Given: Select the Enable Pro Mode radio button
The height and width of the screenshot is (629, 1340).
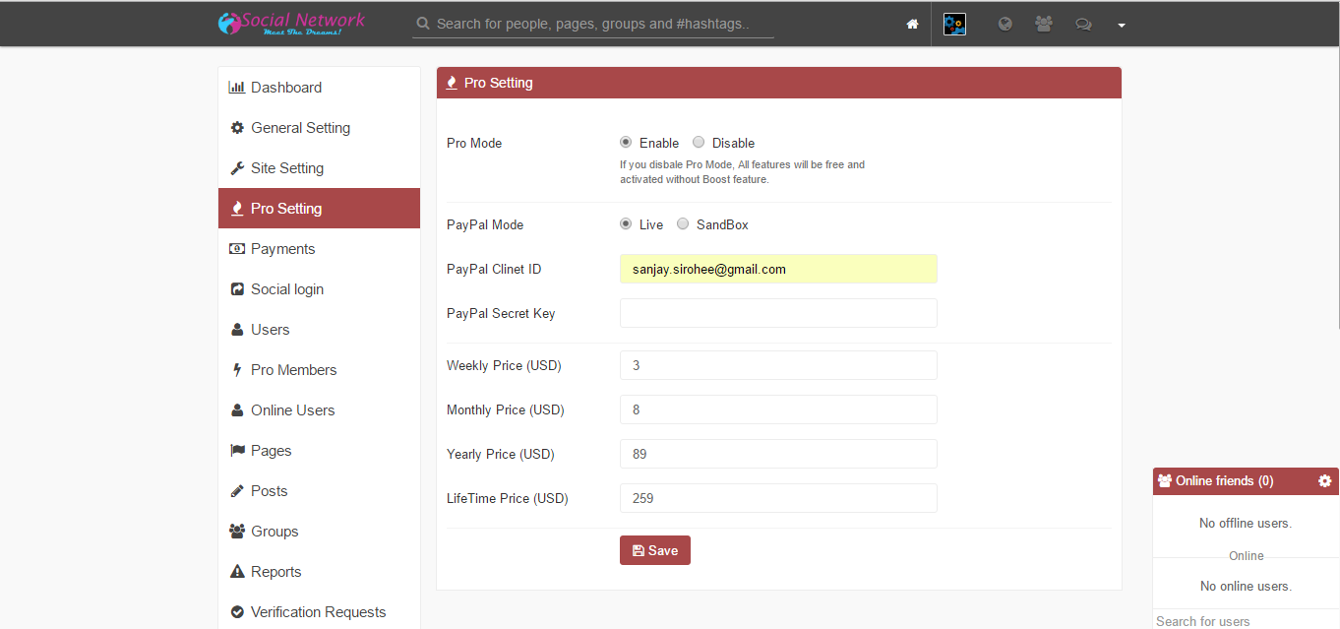Looking at the screenshot, I should 626,143.
